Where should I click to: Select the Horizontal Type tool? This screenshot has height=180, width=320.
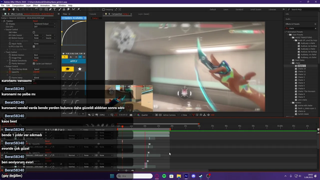pyautogui.click(x=54, y=9)
